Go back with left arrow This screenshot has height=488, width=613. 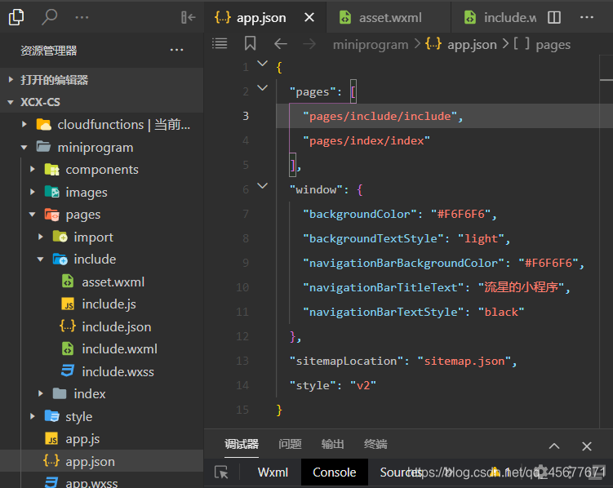281,44
